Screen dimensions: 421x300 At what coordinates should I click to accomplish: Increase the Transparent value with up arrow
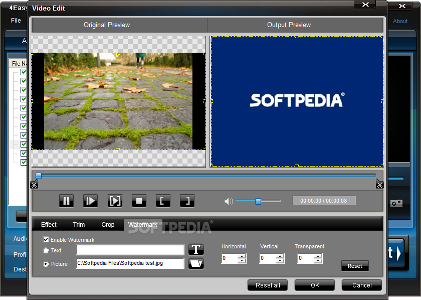tap(318, 256)
